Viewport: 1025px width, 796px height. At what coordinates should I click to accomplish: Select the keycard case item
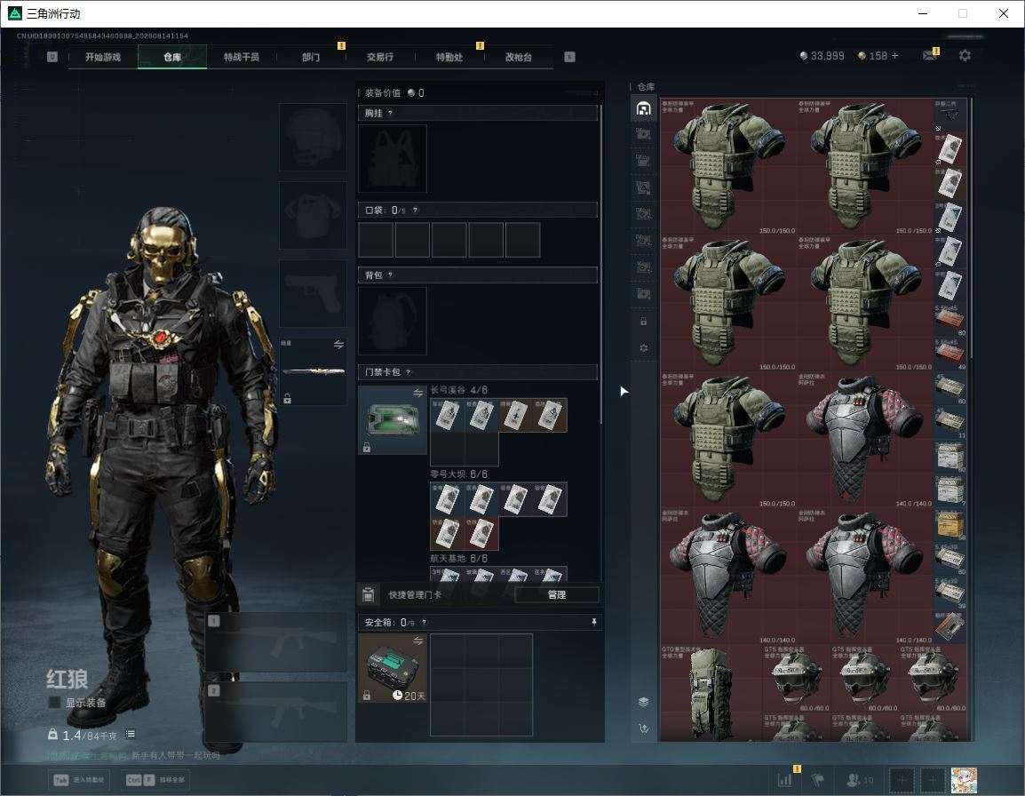pyautogui.click(x=393, y=420)
